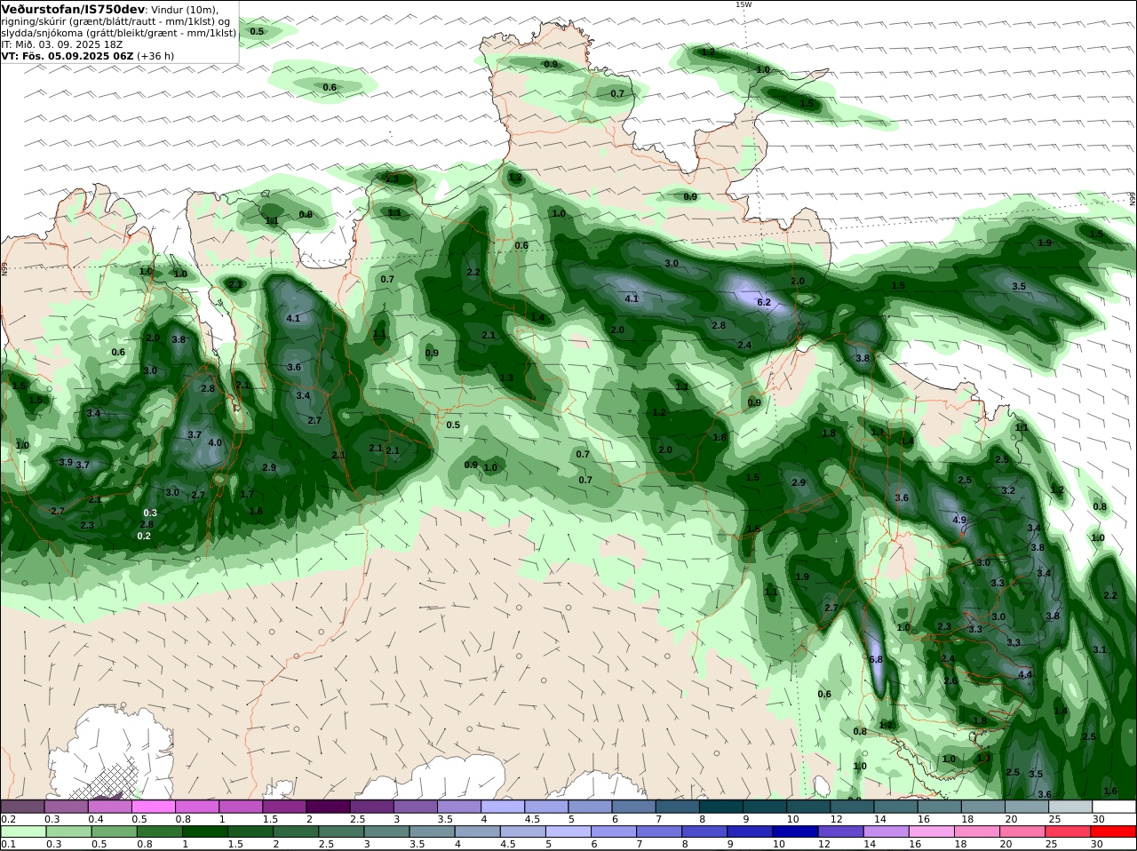Click the snow legend swatch starting at 10
1137x851 pixels.
pos(808,807)
